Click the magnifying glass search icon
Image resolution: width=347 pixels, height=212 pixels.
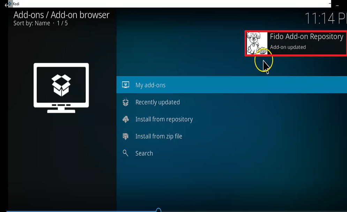tap(125, 153)
